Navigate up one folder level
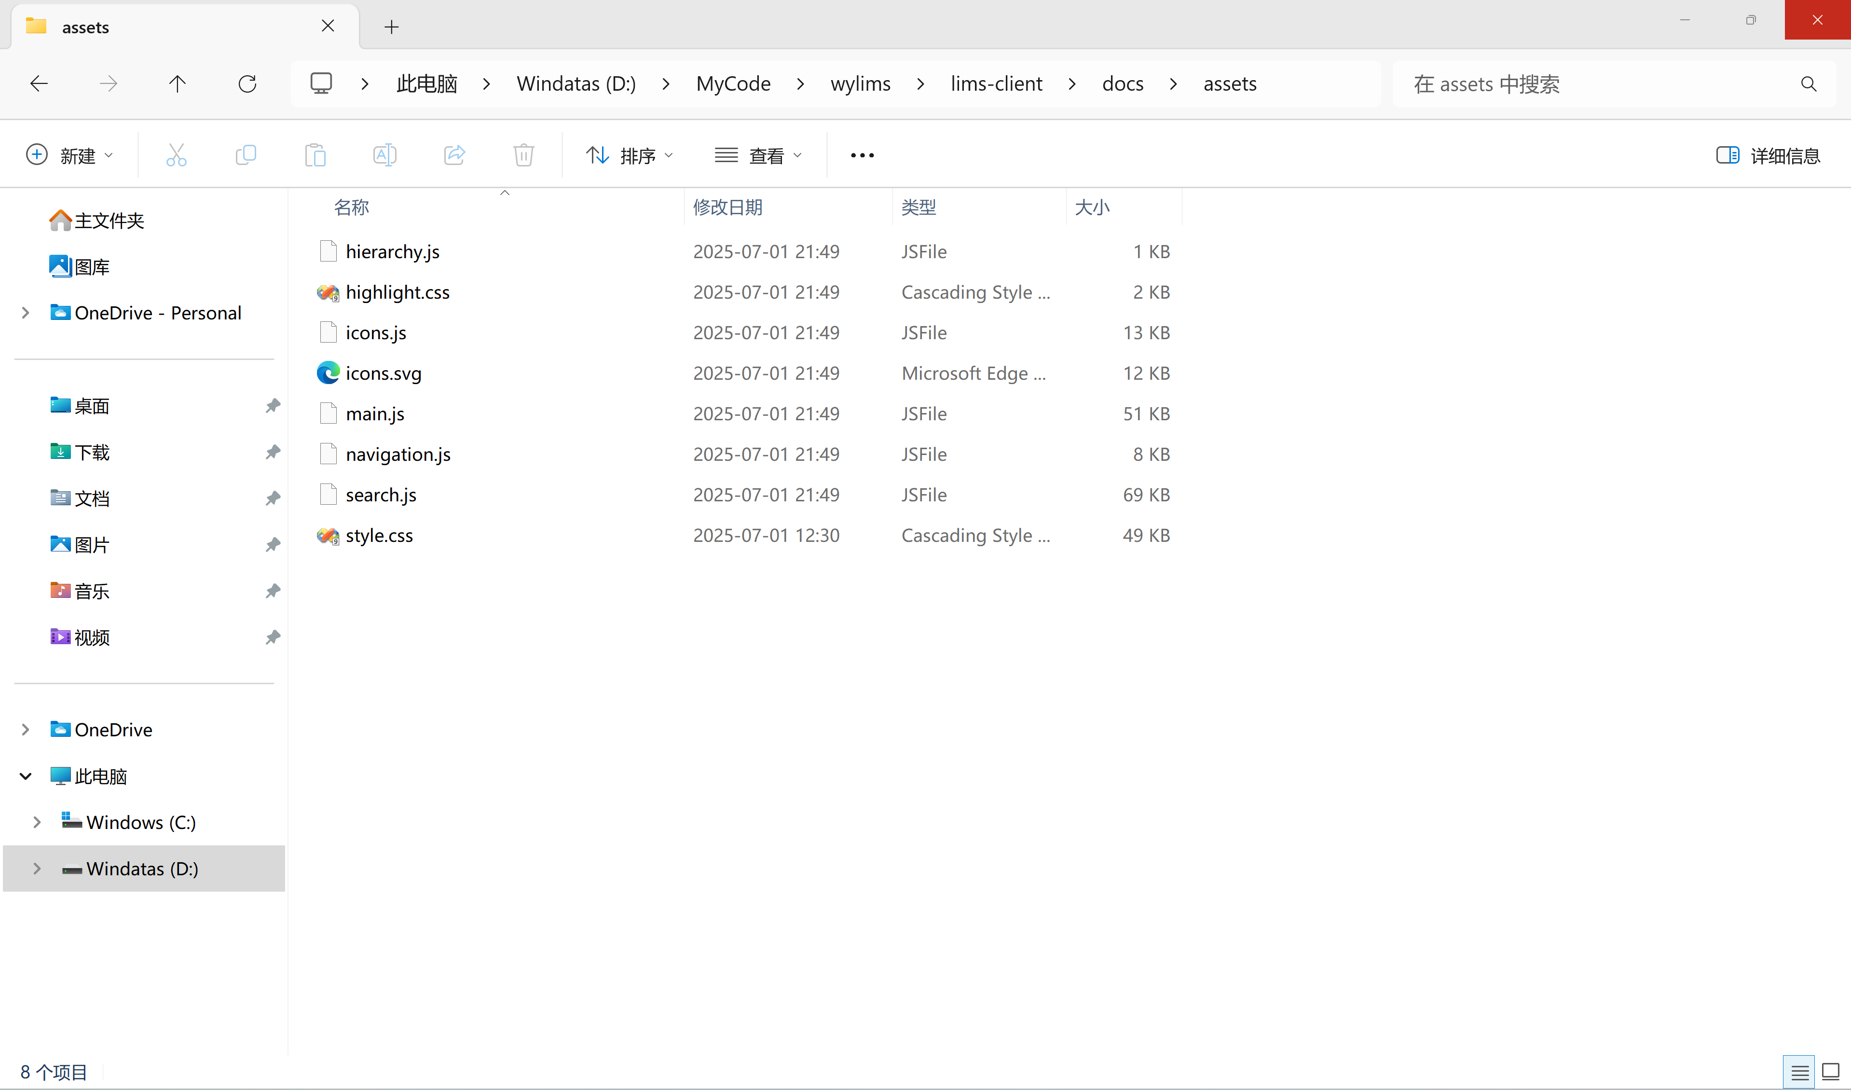1851x1090 pixels. (x=177, y=83)
